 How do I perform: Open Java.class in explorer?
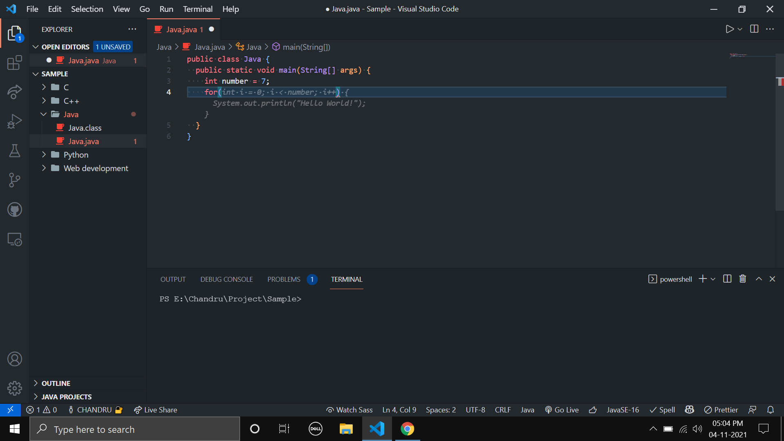[88, 128]
